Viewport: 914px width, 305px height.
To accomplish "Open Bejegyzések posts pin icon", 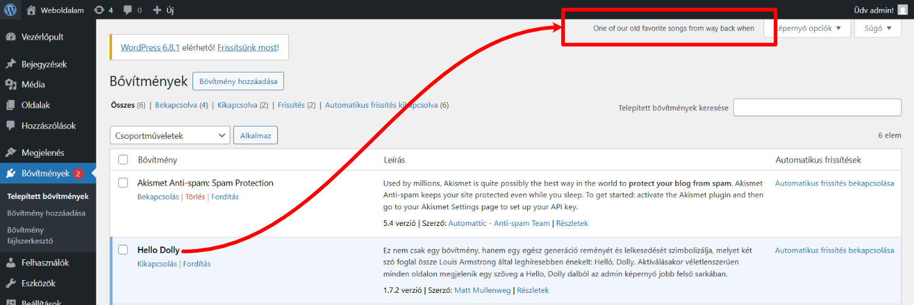I will coord(11,64).
